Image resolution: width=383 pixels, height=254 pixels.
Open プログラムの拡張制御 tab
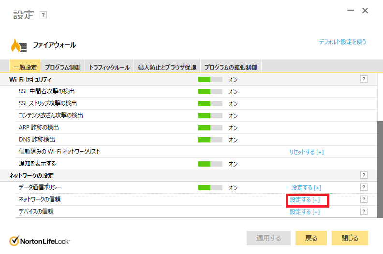click(231, 66)
